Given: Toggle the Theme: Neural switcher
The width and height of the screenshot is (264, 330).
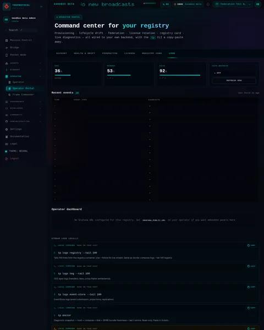Looking at the screenshot, I should 16,151.
